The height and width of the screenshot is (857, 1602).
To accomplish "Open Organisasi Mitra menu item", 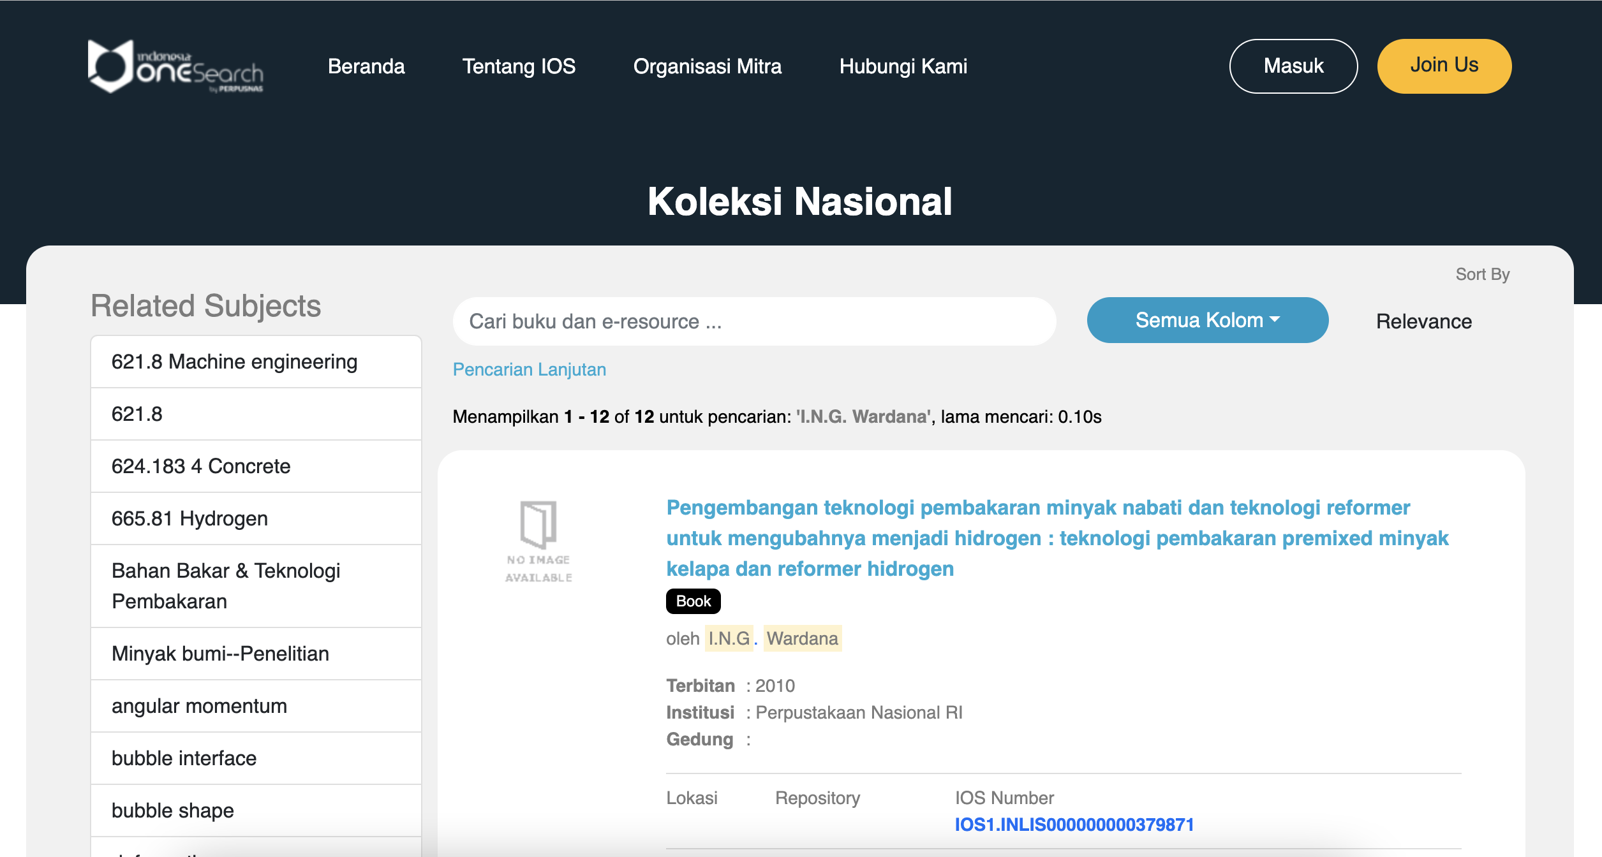I will tap(707, 66).
